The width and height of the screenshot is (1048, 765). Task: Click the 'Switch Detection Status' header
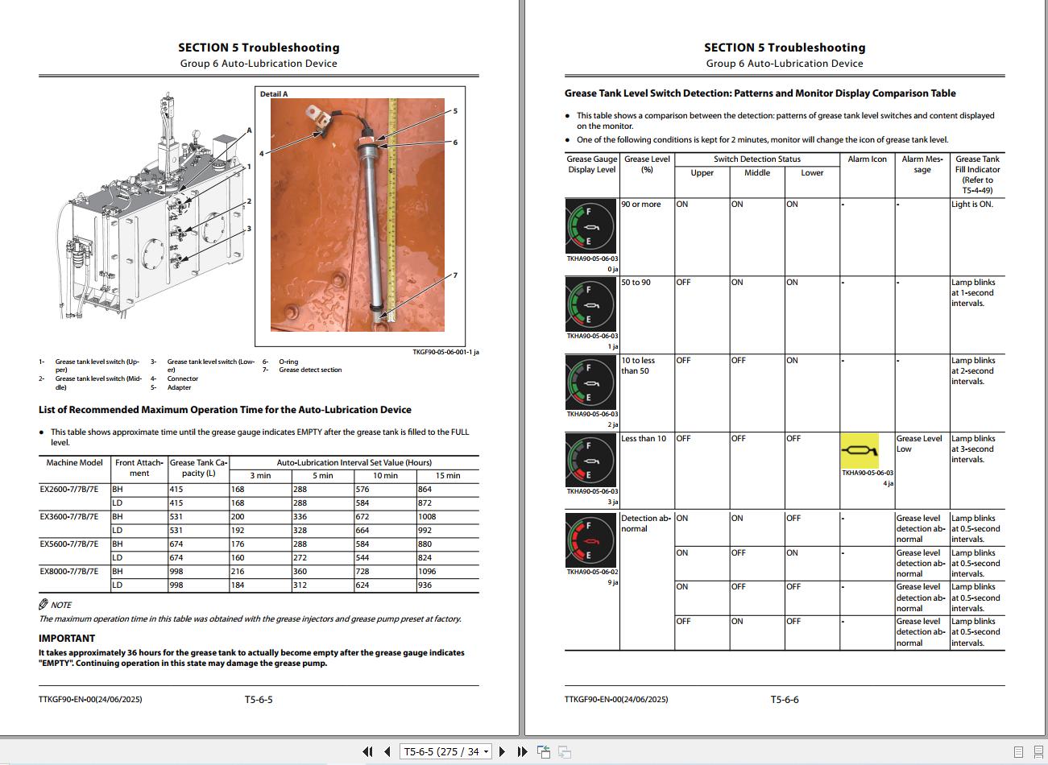click(757, 159)
